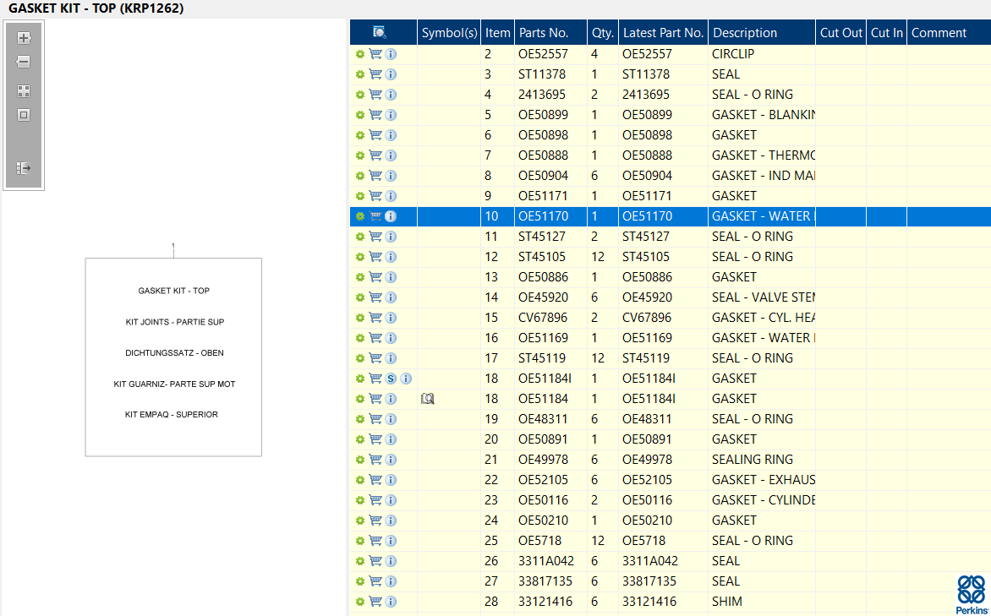991x616 pixels.
Task: Click green gear icon for item 28 SHIM
Action: point(360,602)
